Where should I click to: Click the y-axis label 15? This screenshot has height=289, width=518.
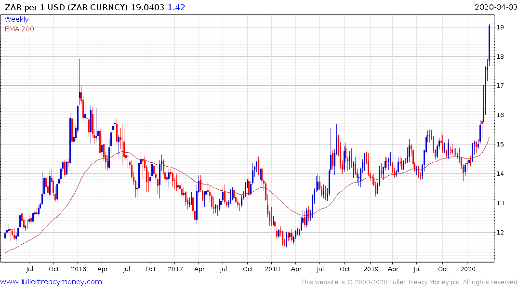click(500, 144)
